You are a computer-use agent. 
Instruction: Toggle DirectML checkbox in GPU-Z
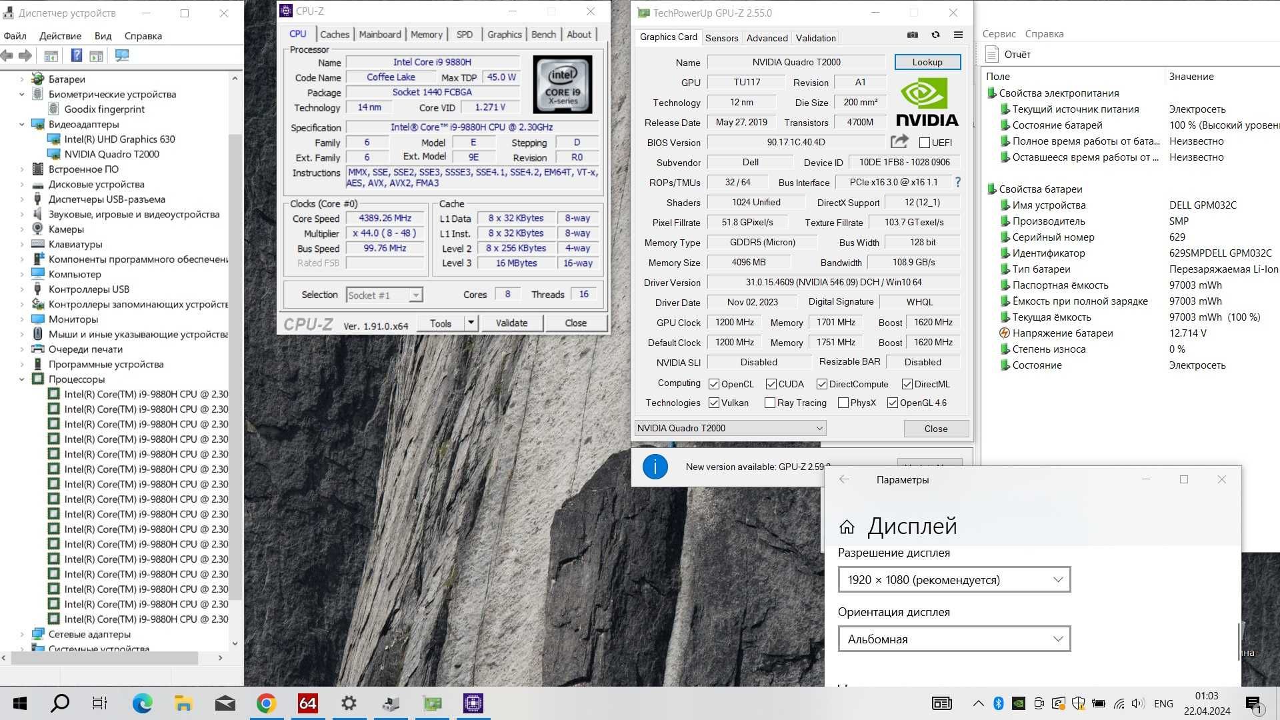[x=907, y=384]
